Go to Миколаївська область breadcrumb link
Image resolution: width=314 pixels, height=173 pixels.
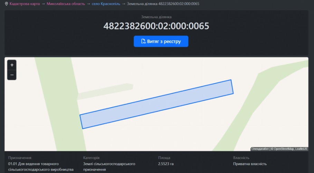tap(66, 4)
